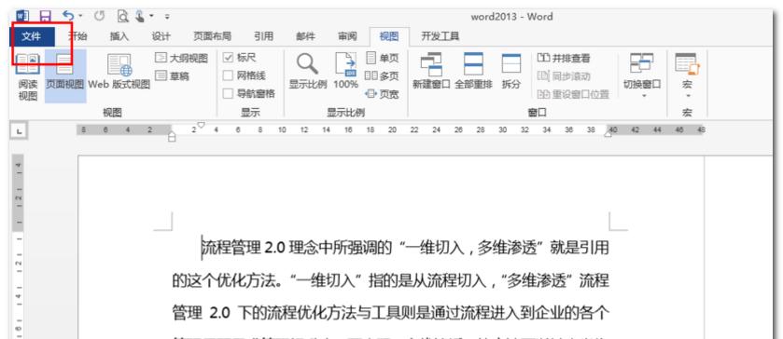Click the Save icon in quick access toolbar
Screen dimensions: 783x339
46,17
